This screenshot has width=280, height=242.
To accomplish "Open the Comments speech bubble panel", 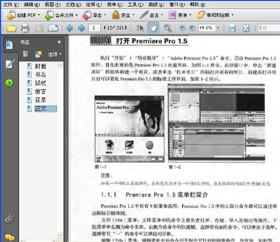I will tap(10, 237).
